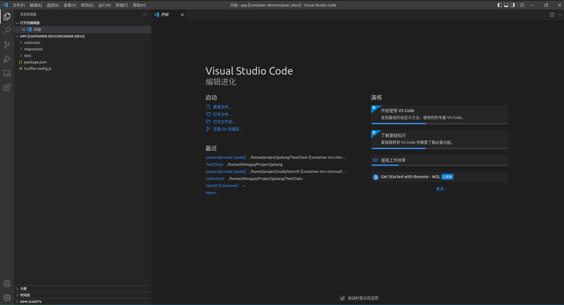This screenshot has width=564, height=305.
Task: Split the editor to the right
Action: [552, 15]
